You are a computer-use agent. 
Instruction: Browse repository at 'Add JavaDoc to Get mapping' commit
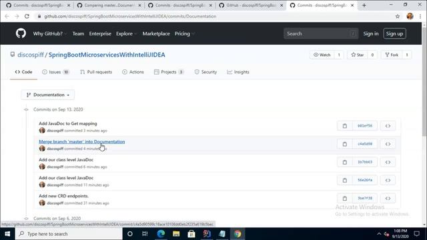(x=388, y=126)
